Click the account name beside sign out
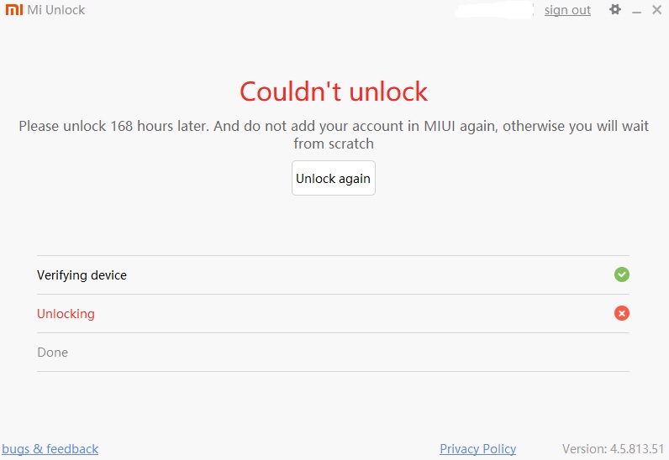The width and height of the screenshot is (669, 460). click(x=495, y=10)
